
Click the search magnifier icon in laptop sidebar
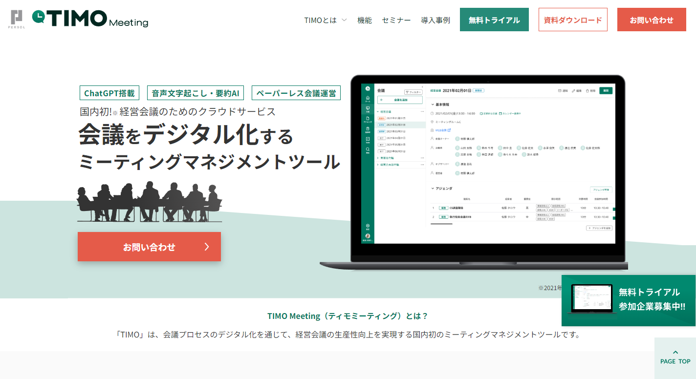click(x=368, y=150)
